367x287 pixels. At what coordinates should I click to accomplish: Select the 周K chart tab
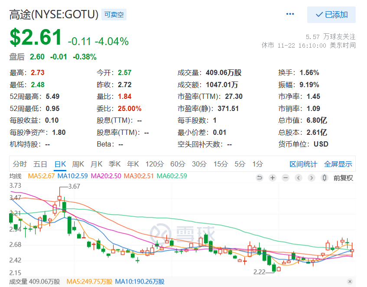pyautogui.click(x=78, y=164)
